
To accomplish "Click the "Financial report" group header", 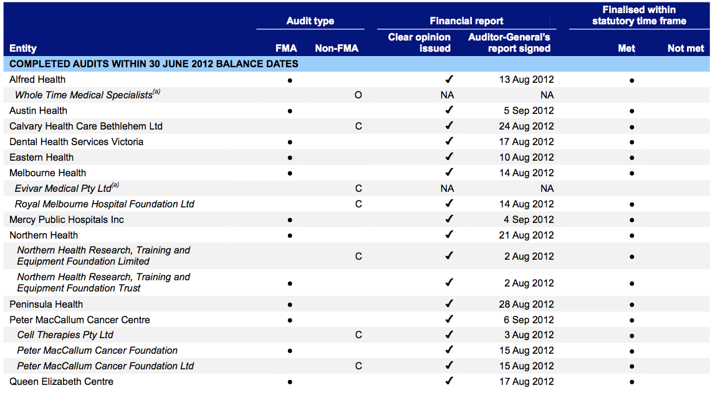I will coord(466,21).
